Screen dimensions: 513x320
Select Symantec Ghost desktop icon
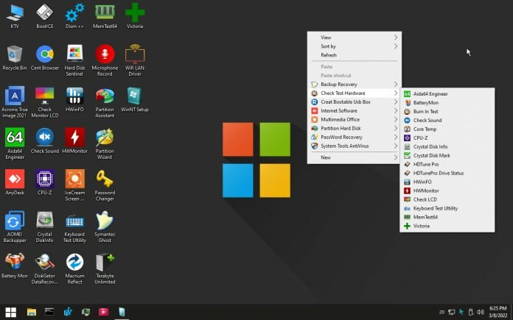click(105, 227)
